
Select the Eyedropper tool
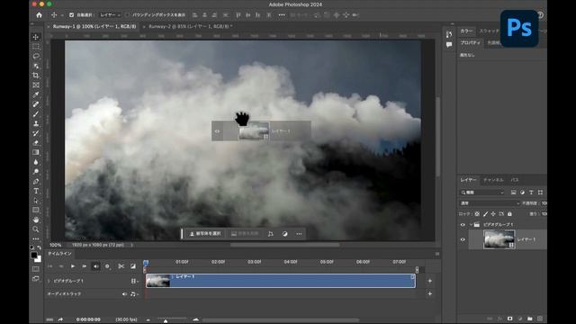[36, 94]
